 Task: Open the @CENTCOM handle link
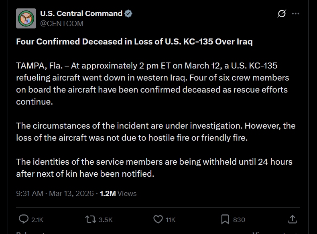62,24
